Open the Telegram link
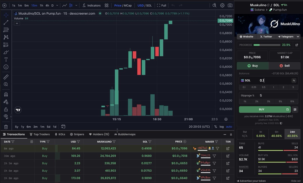This screenshot has height=183, width=303. [286, 37]
